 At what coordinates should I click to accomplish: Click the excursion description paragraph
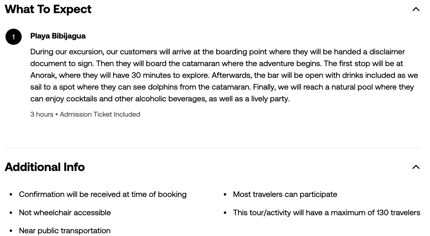coord(224,75)
